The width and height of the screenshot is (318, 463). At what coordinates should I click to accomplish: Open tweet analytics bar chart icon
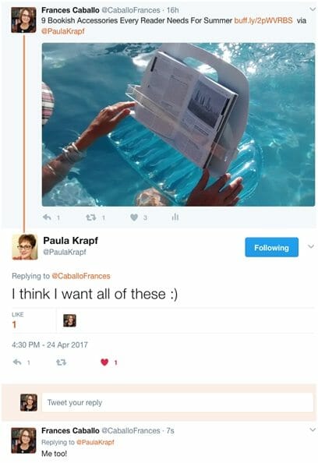(x=175, y=217)
